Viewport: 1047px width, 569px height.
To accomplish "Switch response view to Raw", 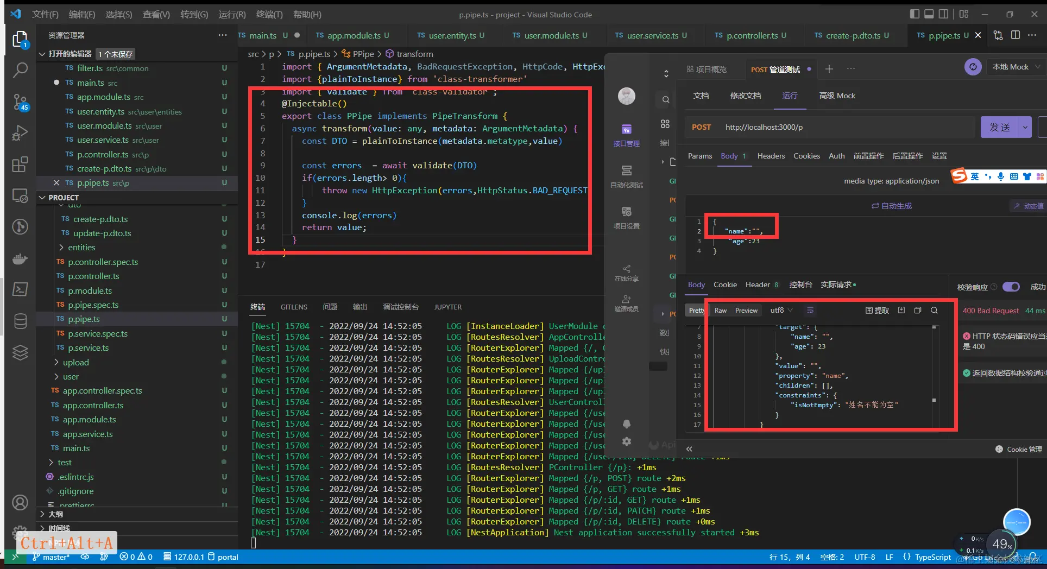I will [721, 311].
